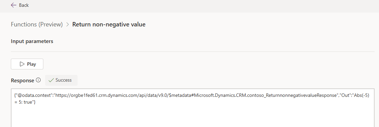Click the green checkmark icon
The height and width of the screenshot is (127, 379).
pos(51,80)
